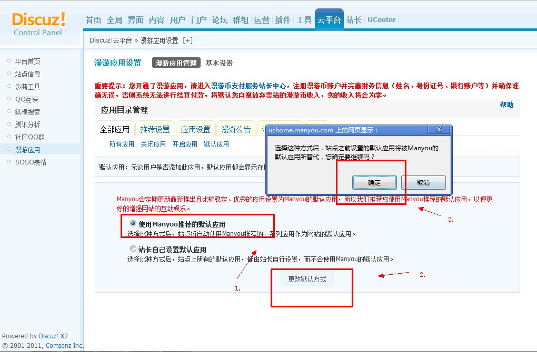Click the dialog title uchome.manyou.com 上的网页显示
The width and height of the screenshot is (537, 352).
(x=323, y=130)
